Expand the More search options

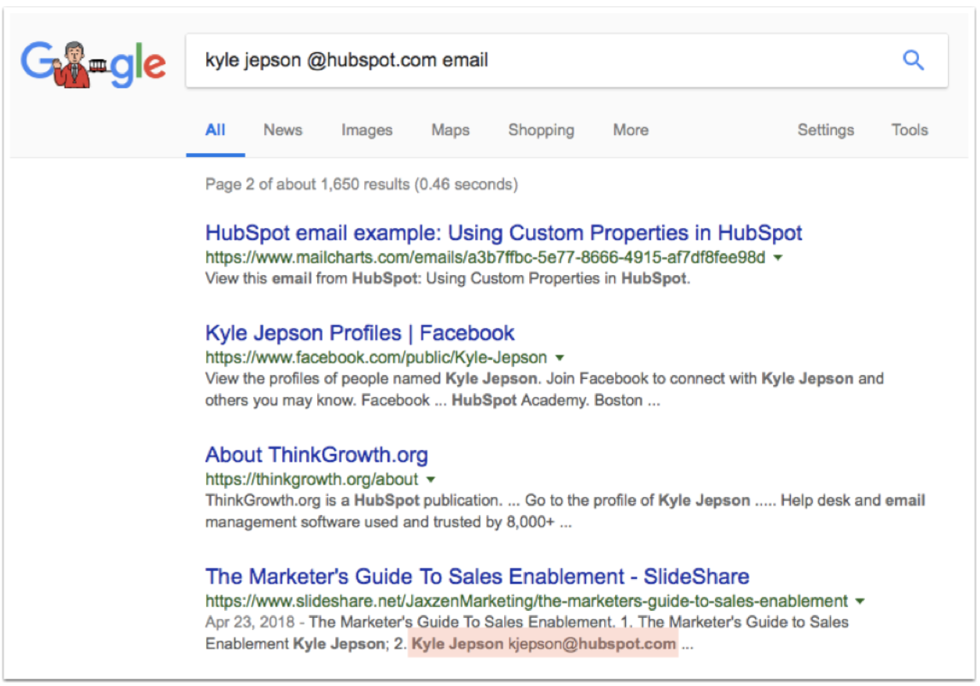[630, 130]
